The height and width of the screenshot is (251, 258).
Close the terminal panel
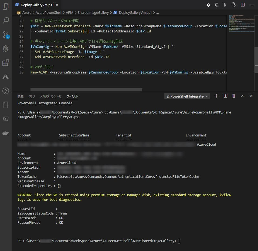tap(251, 96)
